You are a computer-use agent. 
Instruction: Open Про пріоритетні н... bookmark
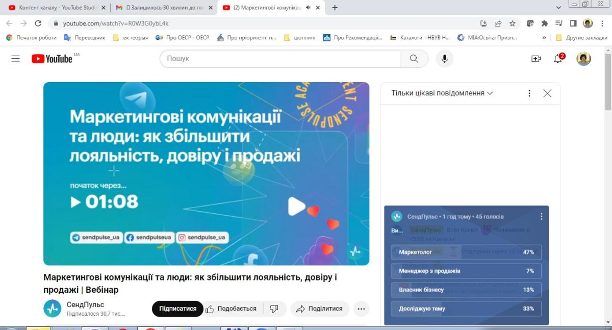point(246,37)
